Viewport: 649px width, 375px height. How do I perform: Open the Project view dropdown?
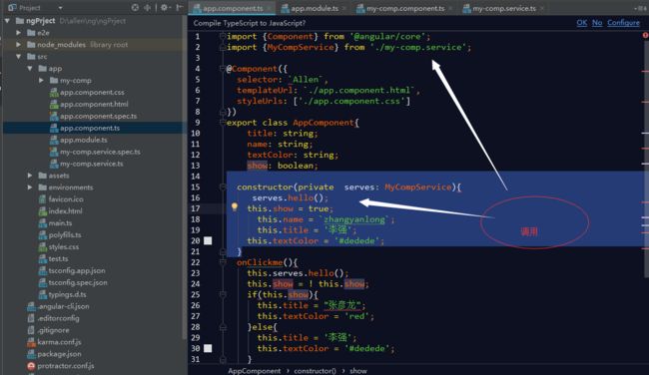click(60, 8)
